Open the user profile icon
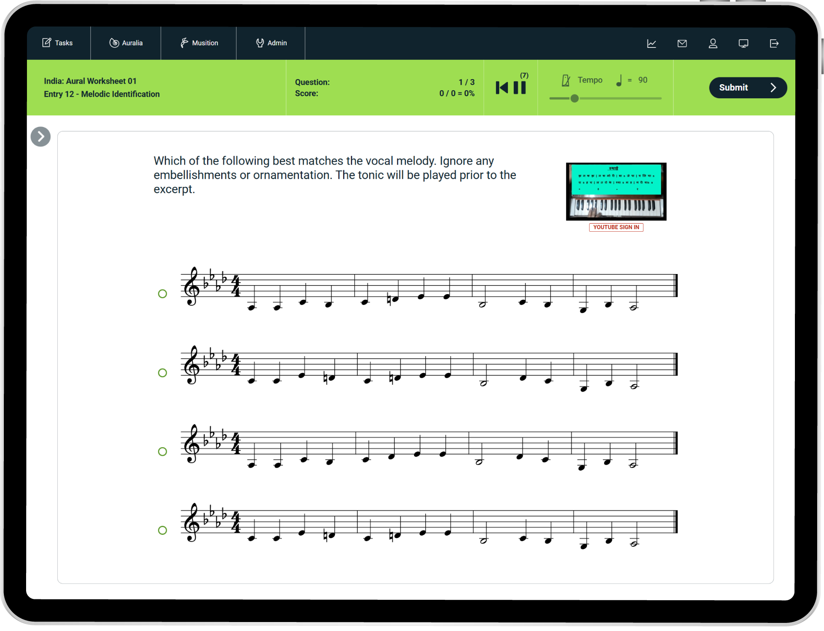Image resolution: width=824 pixels, height=631 pixels. pyautogui.click(x=713, y=44)
